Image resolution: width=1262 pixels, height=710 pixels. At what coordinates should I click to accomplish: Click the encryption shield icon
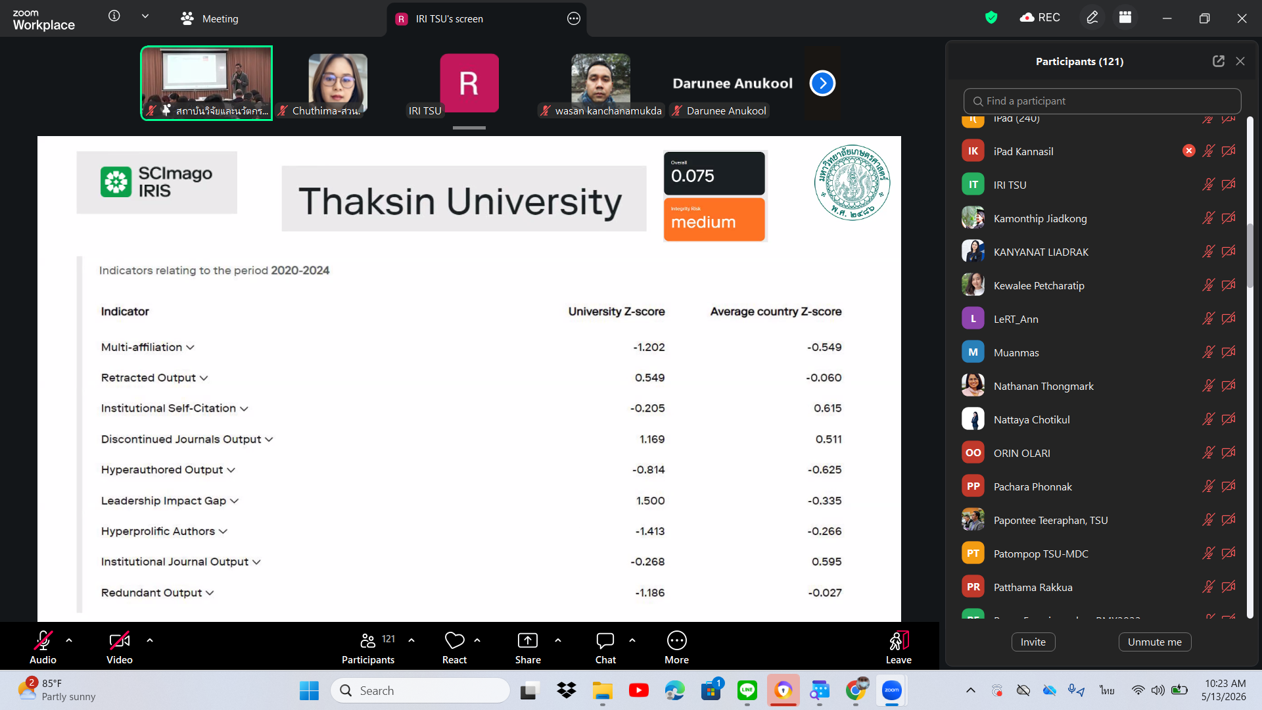[x=991, y=18]
